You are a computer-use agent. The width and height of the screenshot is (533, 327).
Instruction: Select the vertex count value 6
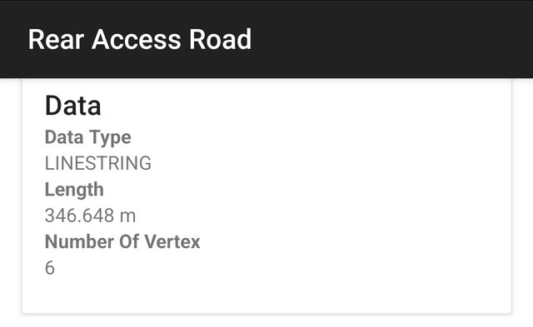pos(50,268)
